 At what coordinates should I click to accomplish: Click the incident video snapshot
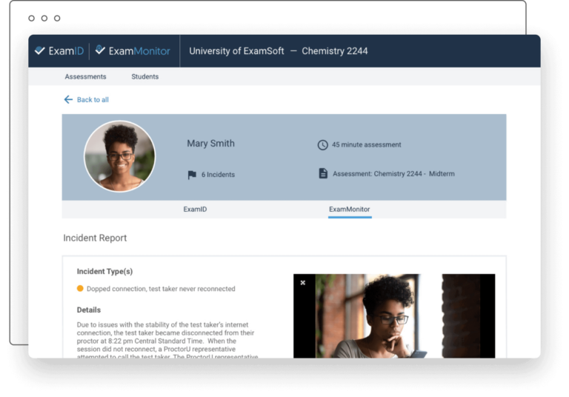(394, 316)
